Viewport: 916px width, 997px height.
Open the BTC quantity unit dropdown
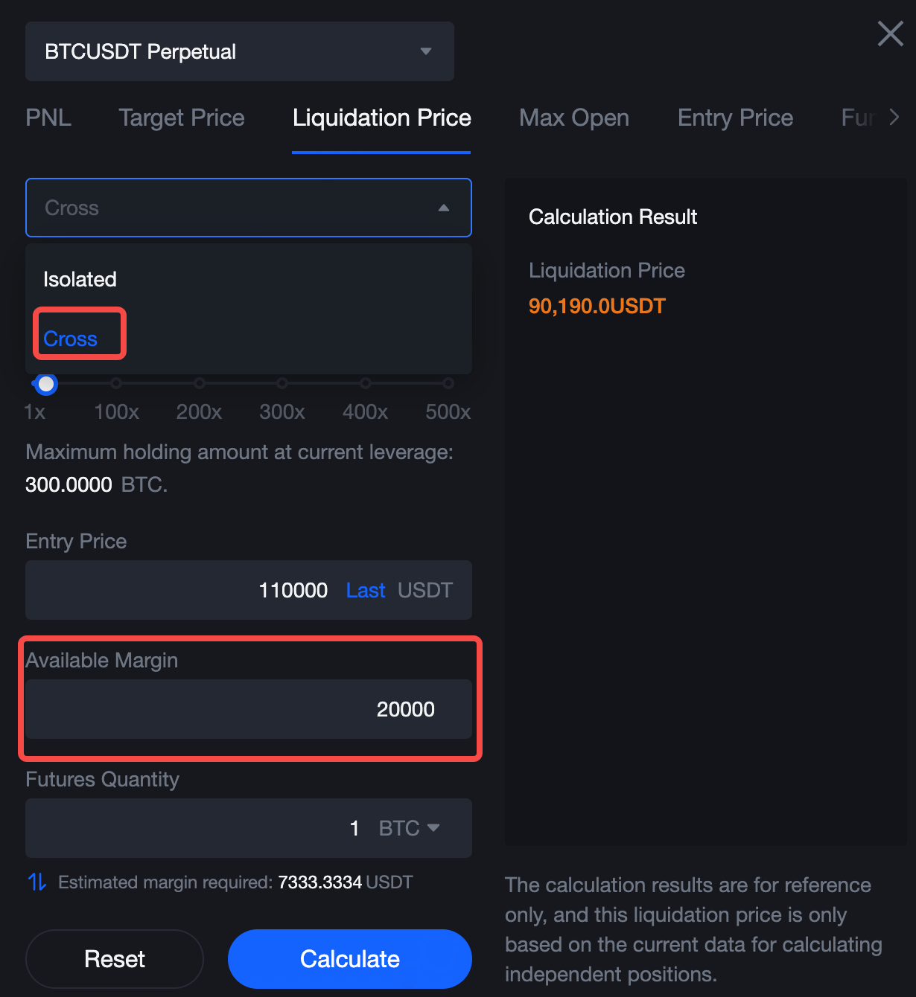[410, 828]
